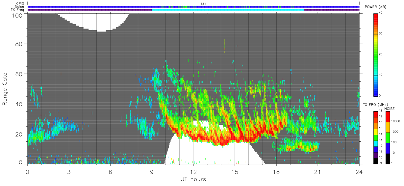Pick the yellow 14–15 MHz TX FRQ swatch
The height and width of the screenshot is (186, 404).
tap(376, 131)
